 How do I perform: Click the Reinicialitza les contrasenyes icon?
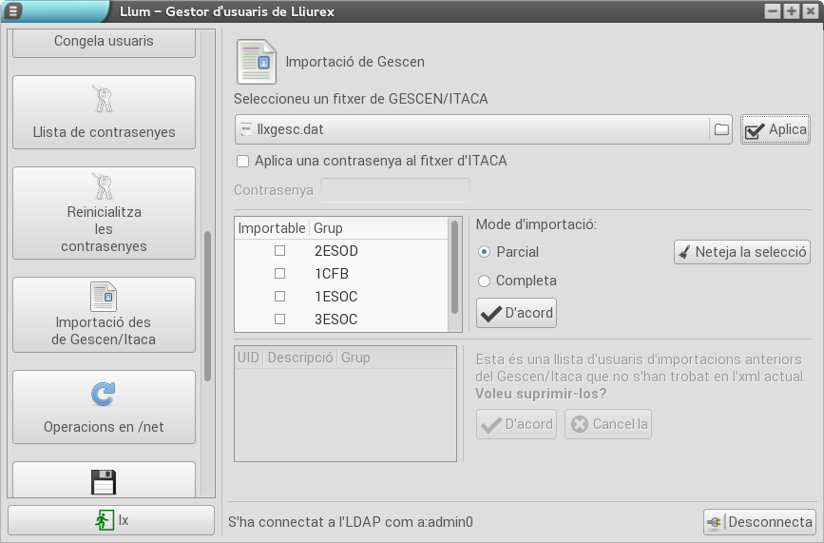pyautogui.click(x=103, y=185)
